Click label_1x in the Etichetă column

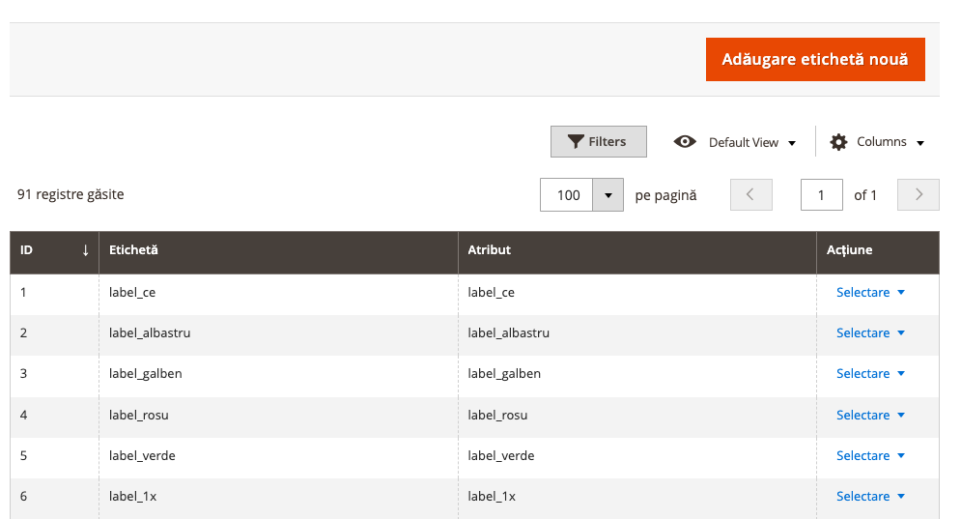click(x=133, y=497)
